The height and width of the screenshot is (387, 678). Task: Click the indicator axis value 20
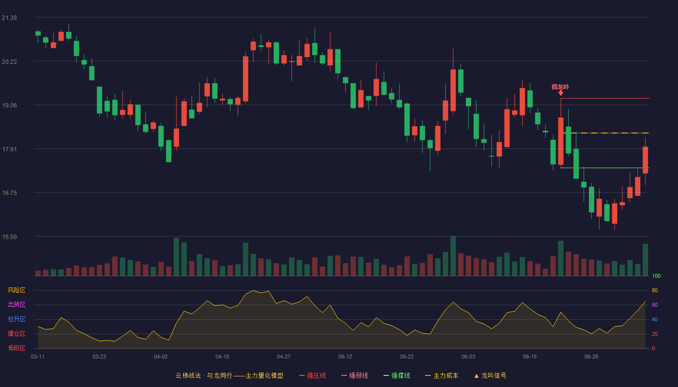tap(655, 334)
